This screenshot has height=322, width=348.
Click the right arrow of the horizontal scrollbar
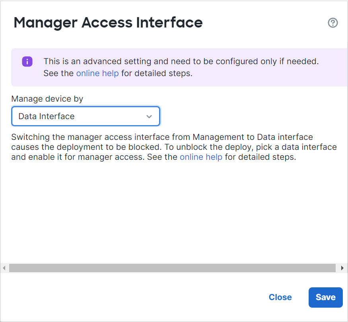pos(342,268)
